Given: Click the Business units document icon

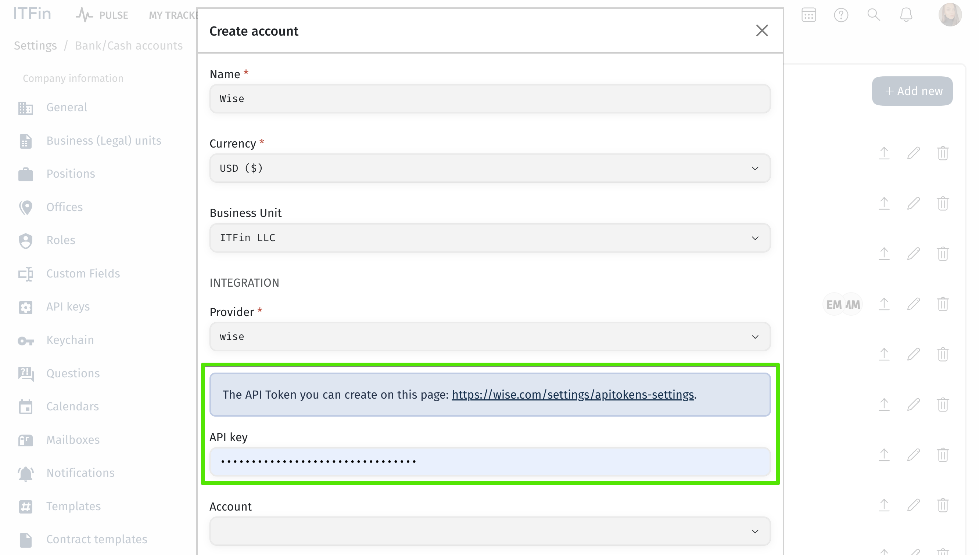Looking at the screenshot, I should (x=26, y=141).
